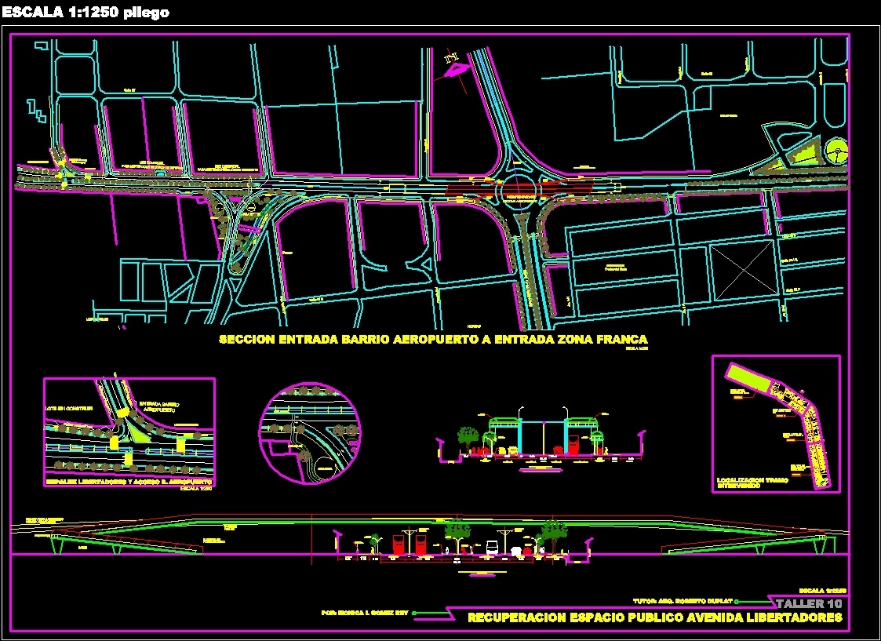The height and width of the screenshot is (641, 881).
Task: Select the ENTRADA BARRIO AEROPUERTO annotation
Action: coord(159,407)
